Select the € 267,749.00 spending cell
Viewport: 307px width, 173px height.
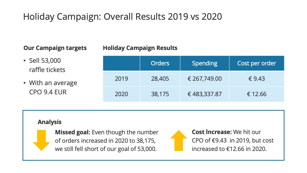click(205, 79)
